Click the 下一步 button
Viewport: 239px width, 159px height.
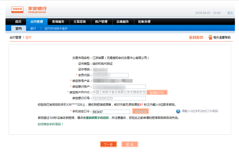[108, 144]
